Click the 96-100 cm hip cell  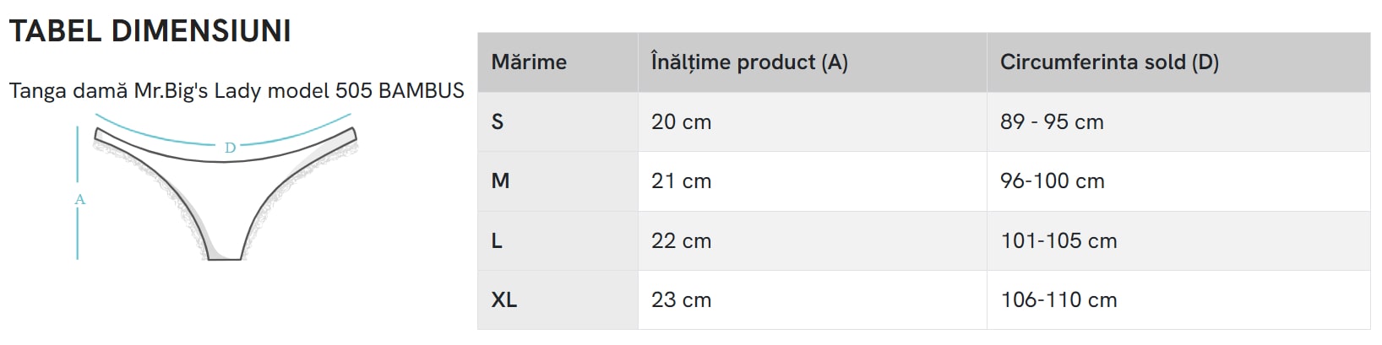click(x=1052, y=181)
